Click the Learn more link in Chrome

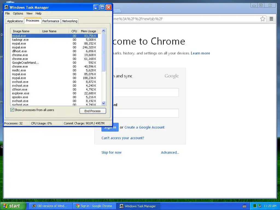click(x=200, y=53)
